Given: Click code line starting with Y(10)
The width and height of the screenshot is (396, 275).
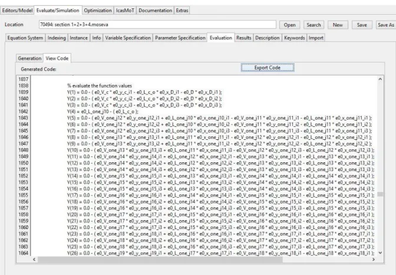Looking at the screenshot, I should (221, 150).
